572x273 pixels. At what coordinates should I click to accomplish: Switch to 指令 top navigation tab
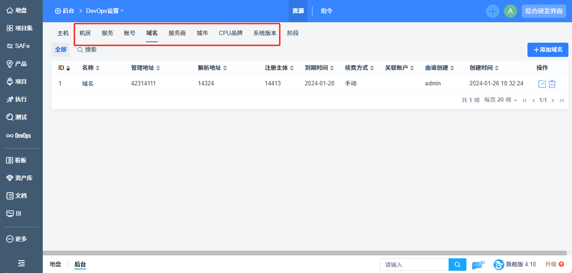(327, 11)
